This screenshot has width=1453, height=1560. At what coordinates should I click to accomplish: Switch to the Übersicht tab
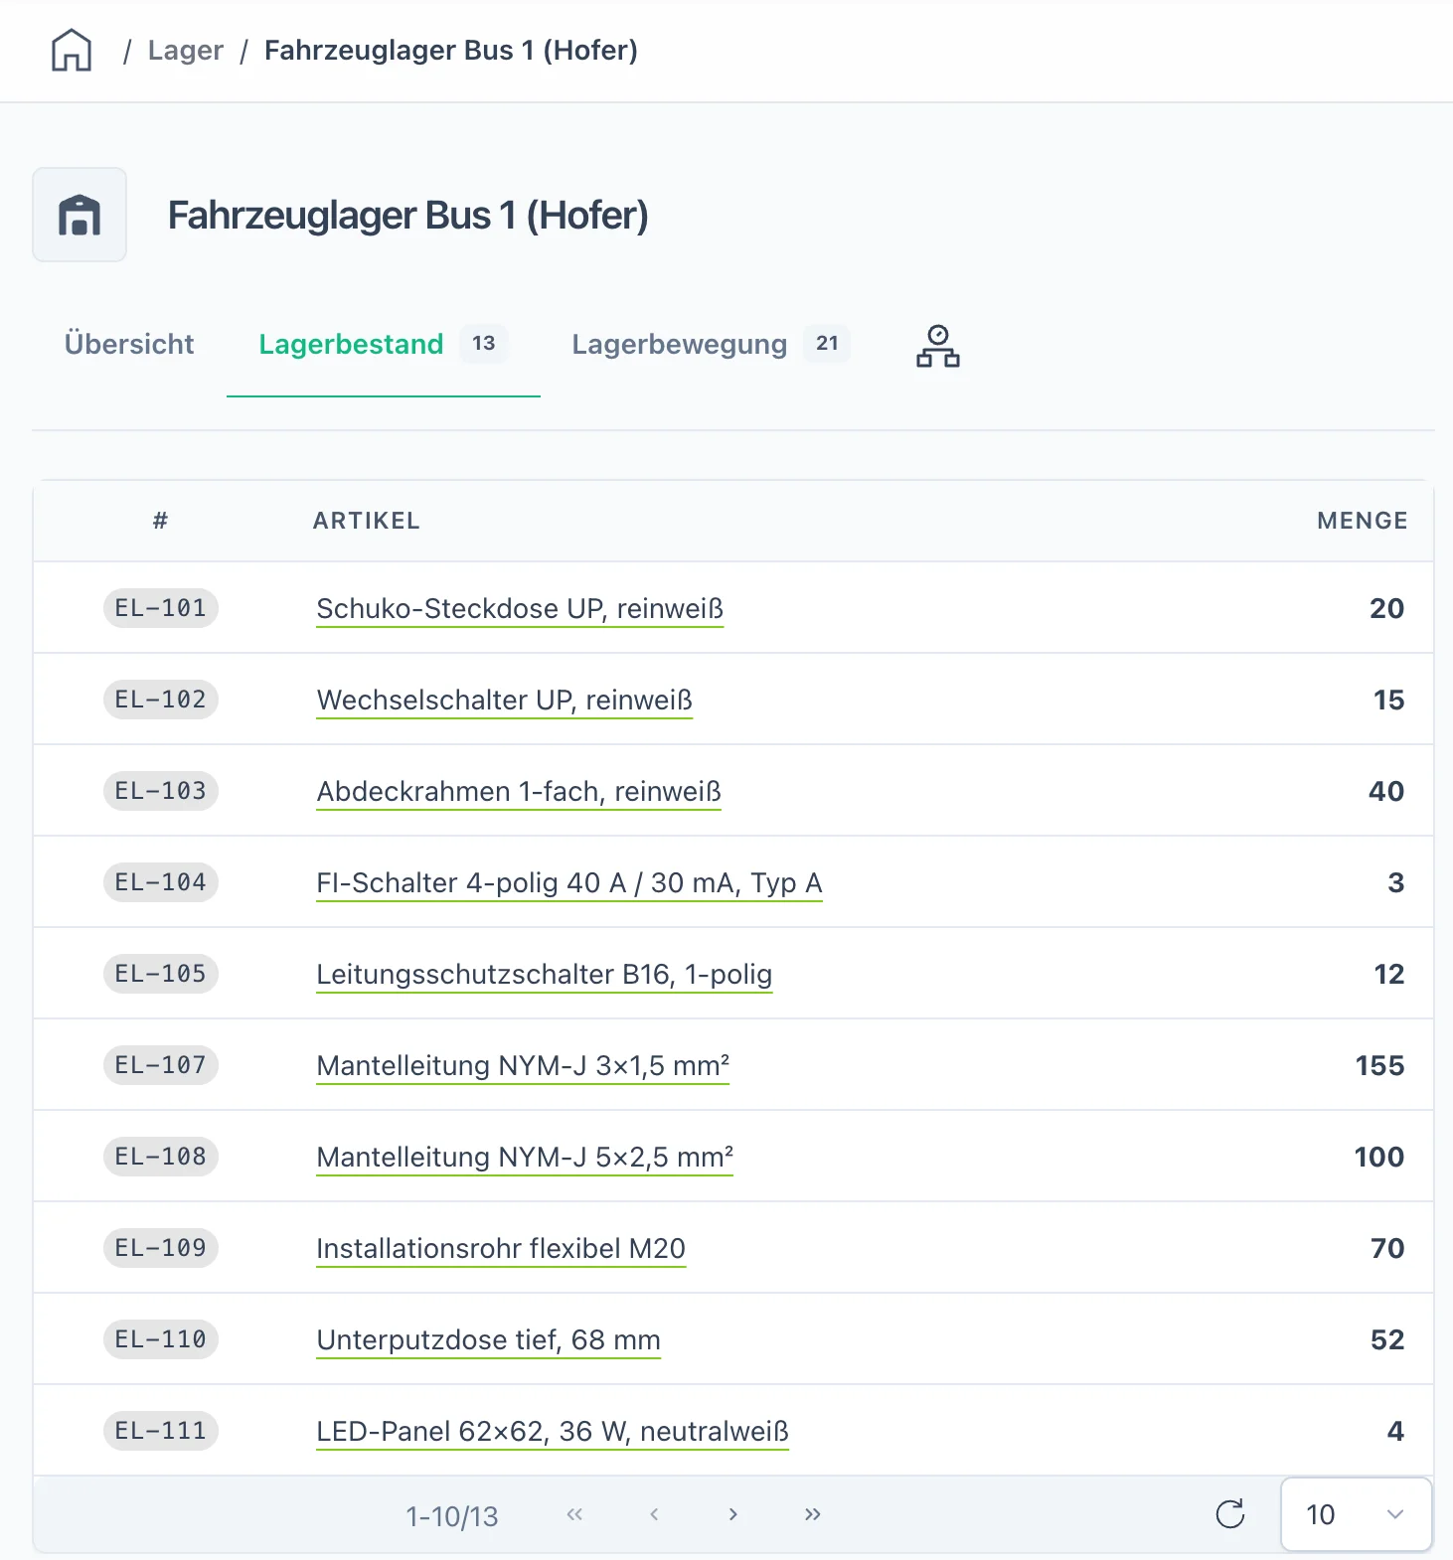[129, 344]
